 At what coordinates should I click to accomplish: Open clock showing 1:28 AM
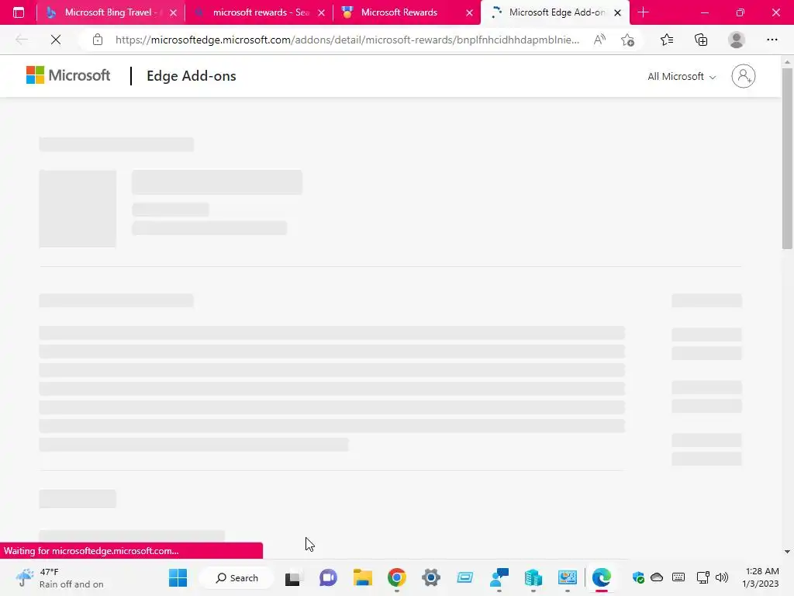(x=761, y=577)
